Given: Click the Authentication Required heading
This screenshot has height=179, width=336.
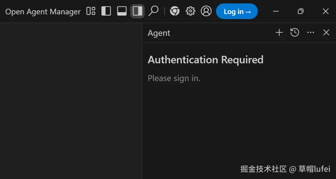Looking at the screenshot, I should click(205, 60).
